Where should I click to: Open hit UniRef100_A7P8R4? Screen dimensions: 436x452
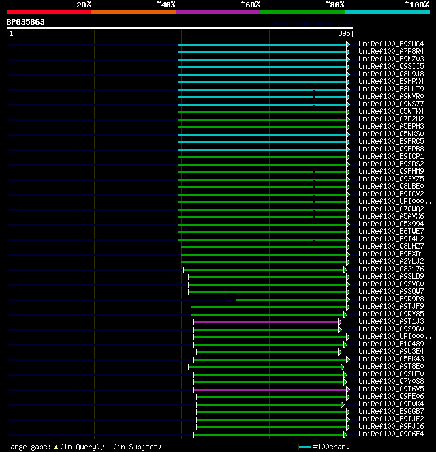click(x=391, y=51)
